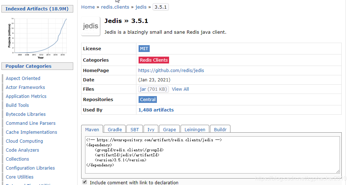This screenshot has height=185, width=350.
Task: Open Application Metrics category
Action: click(x=26, y=96)
